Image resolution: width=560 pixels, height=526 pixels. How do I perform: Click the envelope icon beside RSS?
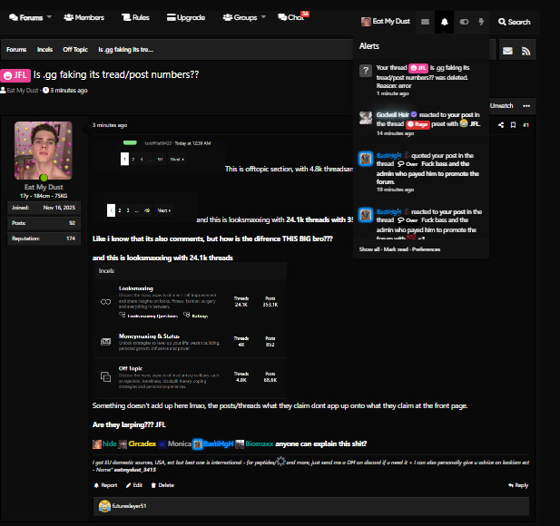tap(507, 50)
